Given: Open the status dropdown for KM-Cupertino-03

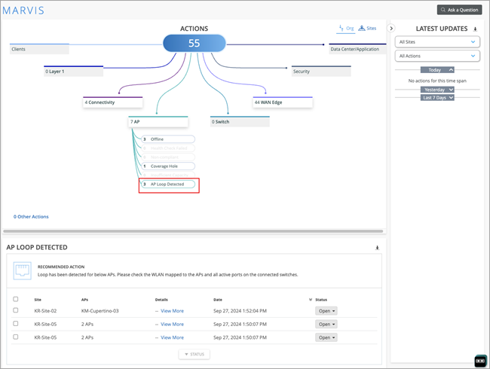Looking at the screenshot, I should pos(326,311).
